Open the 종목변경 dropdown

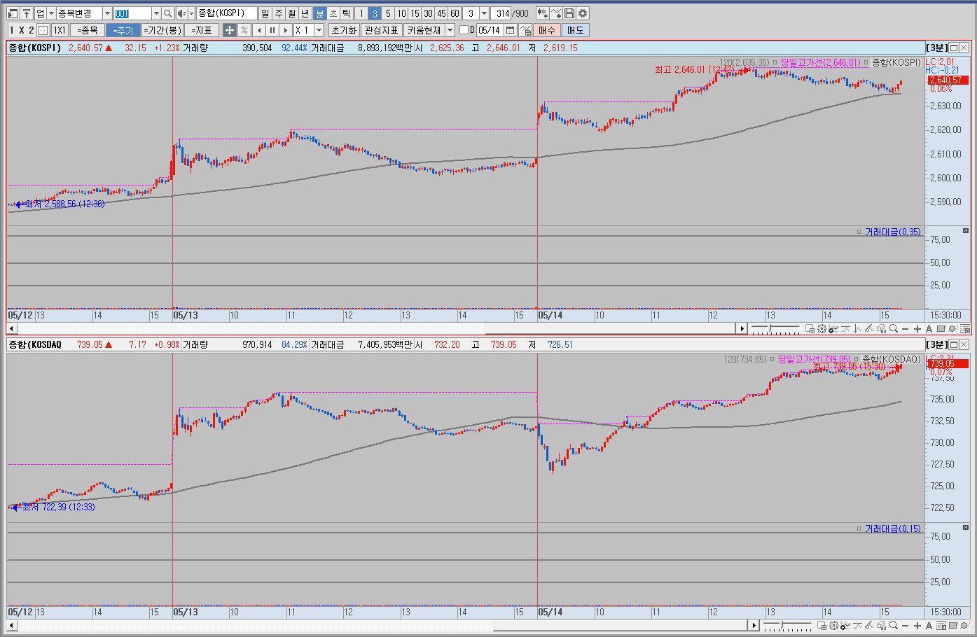point(106,13)
